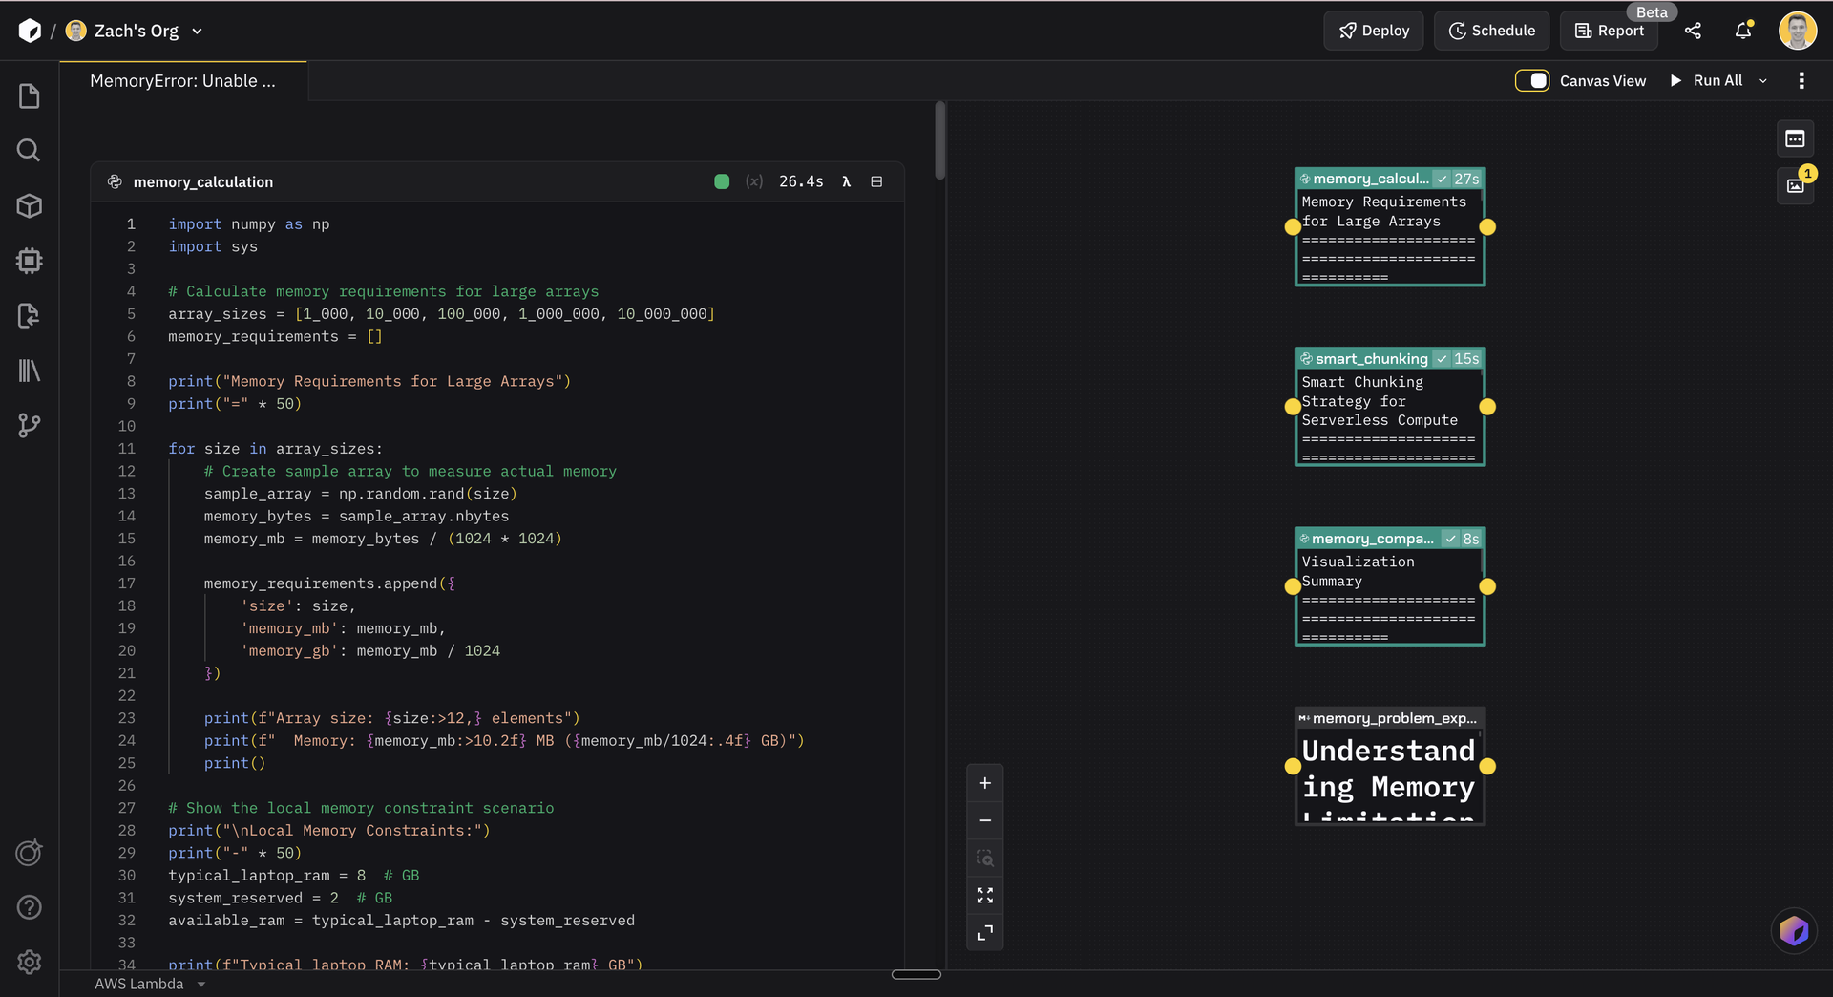Image resolution: width=1833 pixels, height=997 pixels.
Task: Open the search panel in the sidebar
Action: coord(29,150)
